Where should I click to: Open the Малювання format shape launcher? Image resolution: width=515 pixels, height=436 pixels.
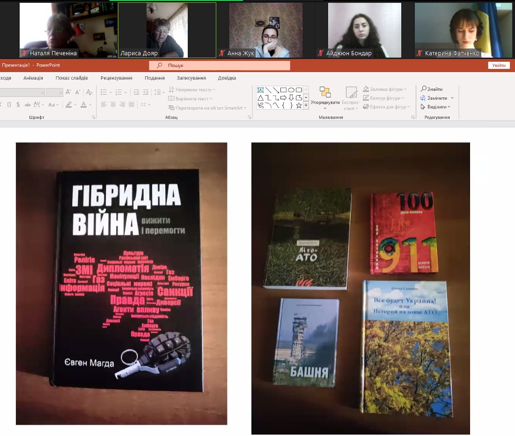413,117
